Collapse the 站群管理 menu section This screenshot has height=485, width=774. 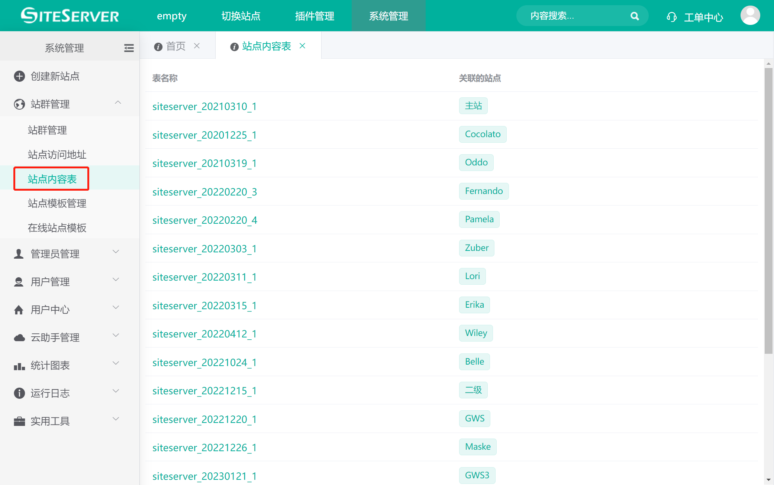click(x=118, y=103)
